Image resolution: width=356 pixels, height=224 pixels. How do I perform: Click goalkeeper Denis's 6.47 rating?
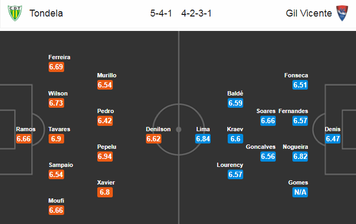coord(332,139)
